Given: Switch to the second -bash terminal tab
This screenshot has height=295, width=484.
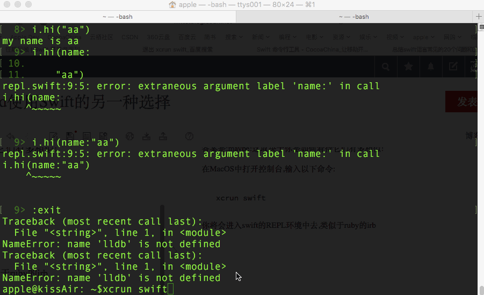Looking at the screenshot, I should click(x=354, y=17).
